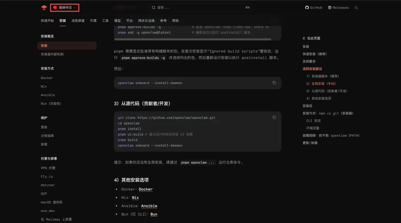Follow the Ansible link in options list
The image size is (401, 223).
149,206
